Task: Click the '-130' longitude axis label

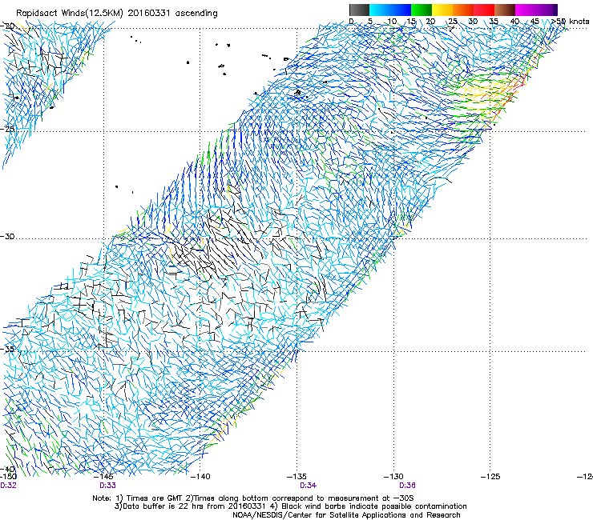Action: pos(393,477)
